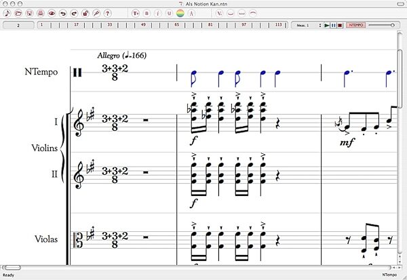Select the NTempo staff label
407x280 pixels.
pyautogui.click(x=41, y=72)
